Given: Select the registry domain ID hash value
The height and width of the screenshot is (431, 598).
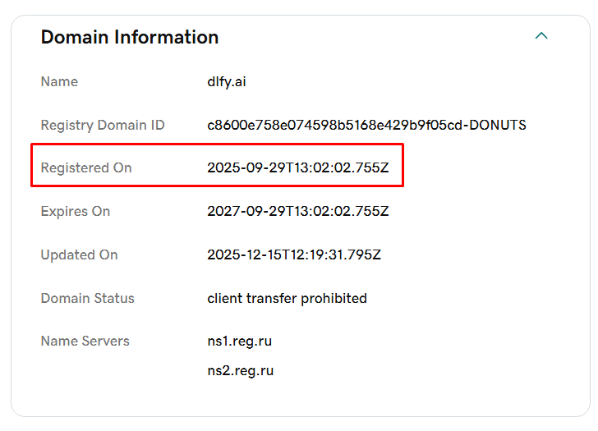Looking at the screenshot, I should click(x=337, y=125).
